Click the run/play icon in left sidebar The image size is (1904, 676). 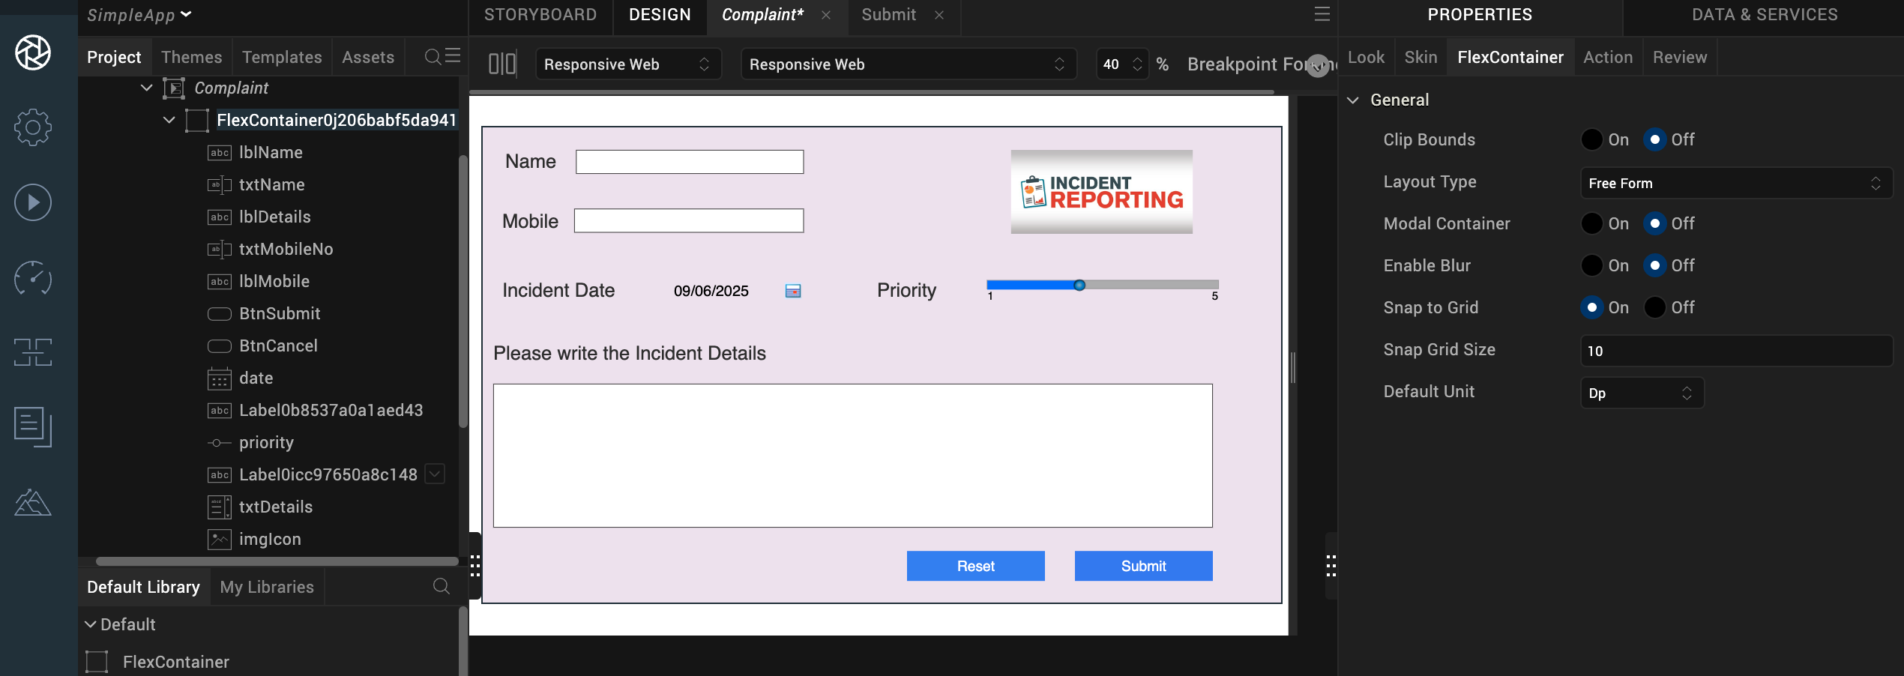(33, 202)
